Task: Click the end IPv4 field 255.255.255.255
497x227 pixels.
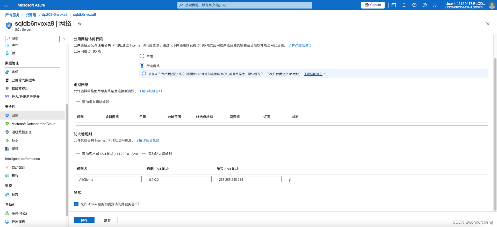Action: click(249, 179)
